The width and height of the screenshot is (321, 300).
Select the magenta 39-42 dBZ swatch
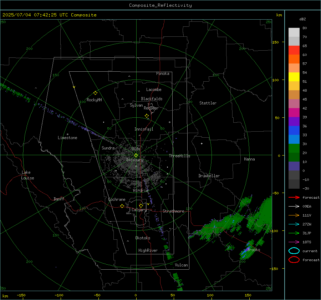pos(294,113)
